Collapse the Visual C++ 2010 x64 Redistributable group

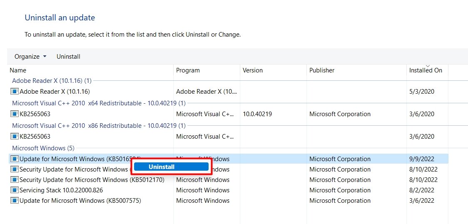coord(99,103)
